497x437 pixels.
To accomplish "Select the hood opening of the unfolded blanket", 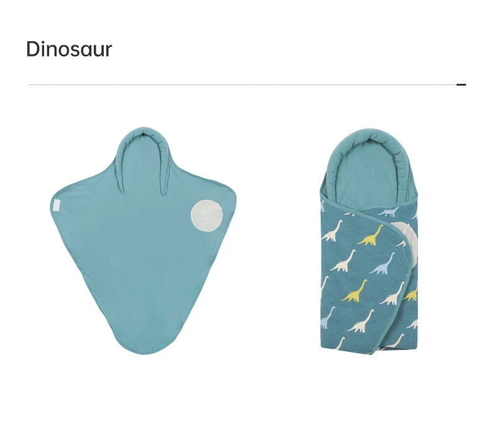I will point(143,161).
